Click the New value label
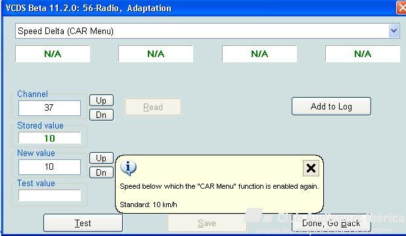Viewport: 406px width, 236px height. (36, 153)
